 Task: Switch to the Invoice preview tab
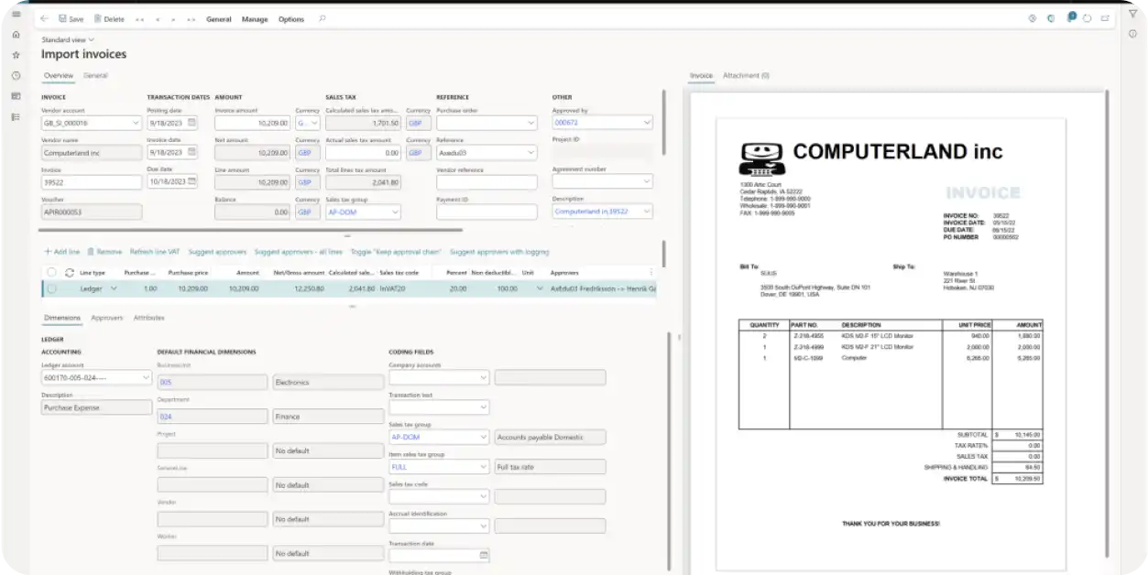coord(701,75)
